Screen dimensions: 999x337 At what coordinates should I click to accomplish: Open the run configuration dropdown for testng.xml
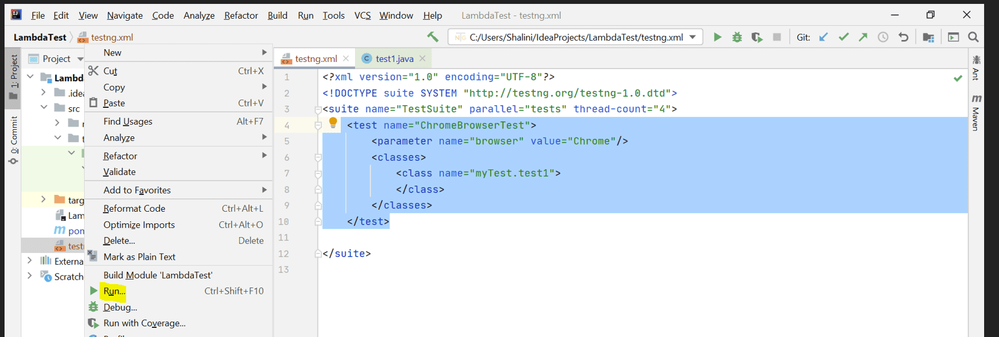[693, 37]
